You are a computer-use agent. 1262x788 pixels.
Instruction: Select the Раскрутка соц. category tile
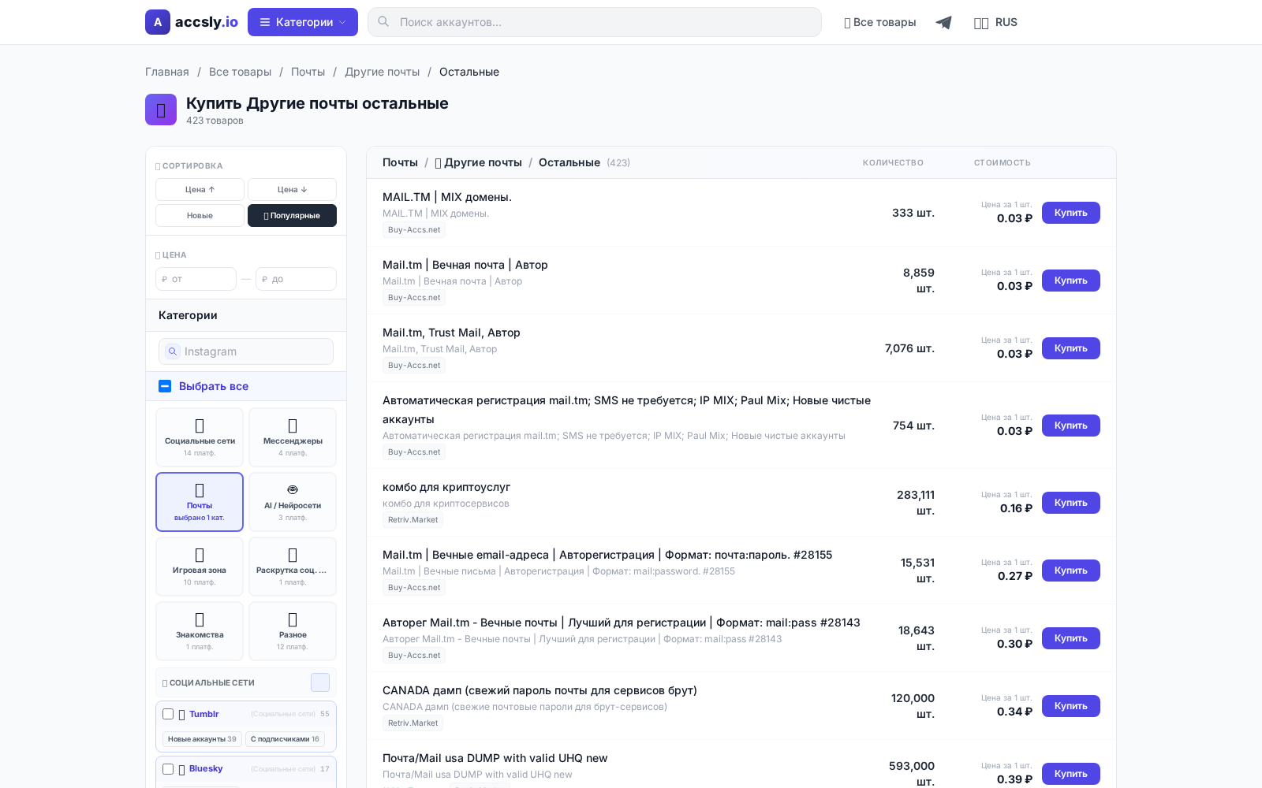[293, 567]
